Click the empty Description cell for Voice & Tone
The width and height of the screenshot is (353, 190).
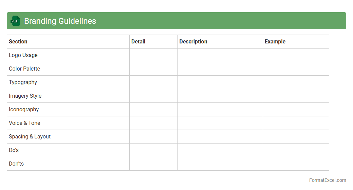pos(220,123)
